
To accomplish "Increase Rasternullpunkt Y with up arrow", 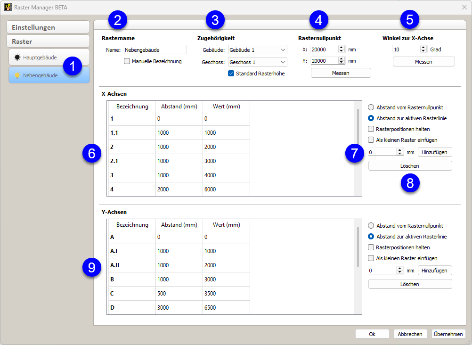I will point(342,59).
